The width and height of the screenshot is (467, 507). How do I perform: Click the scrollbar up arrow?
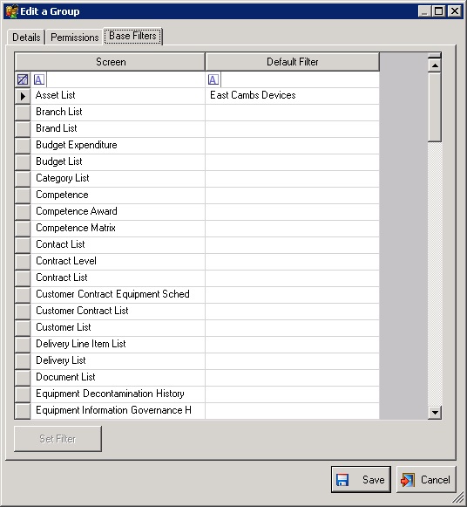(435, 65)
